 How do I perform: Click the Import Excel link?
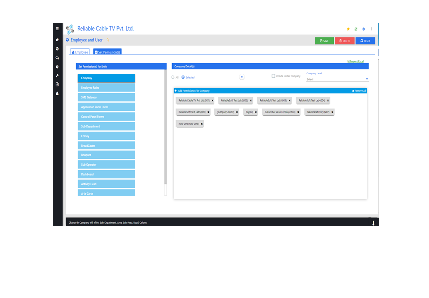coord(355,61)
